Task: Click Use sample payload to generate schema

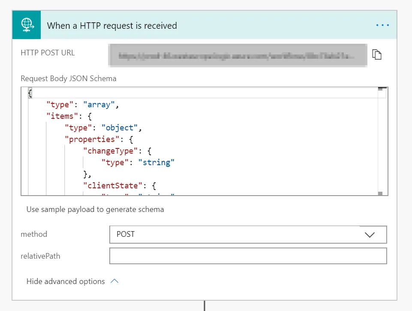Action: tap(95, 209)
